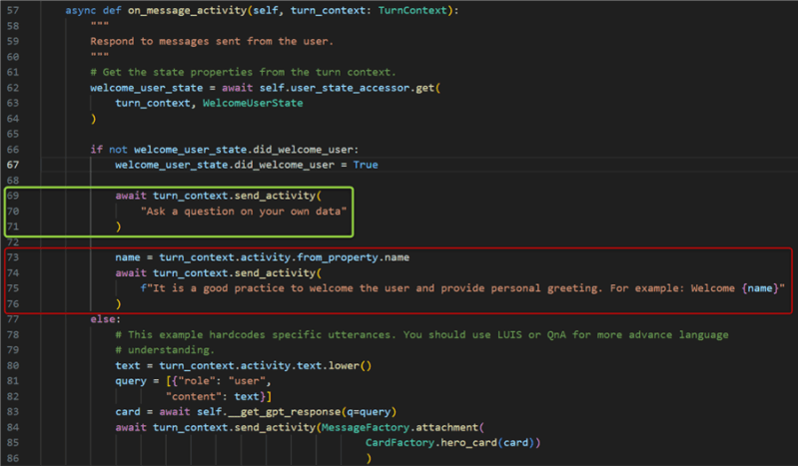Click the comment mentioning LUIS or QnA
798x466 pixels.
tap(421, 334)
